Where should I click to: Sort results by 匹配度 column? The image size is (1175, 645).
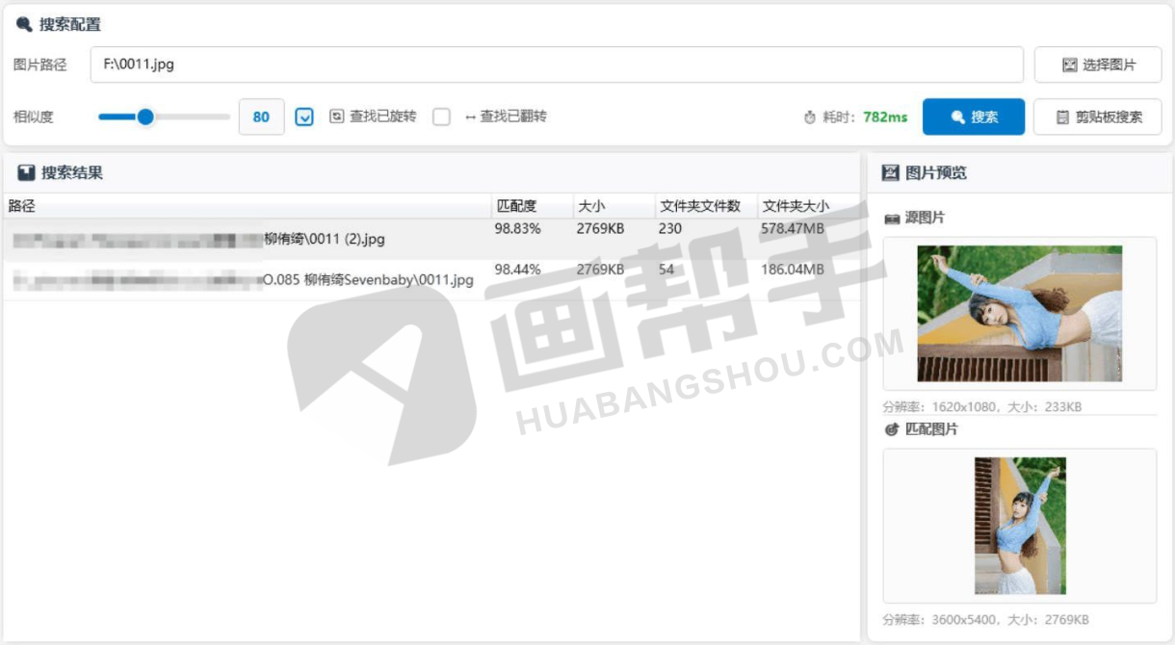point(516,206)
